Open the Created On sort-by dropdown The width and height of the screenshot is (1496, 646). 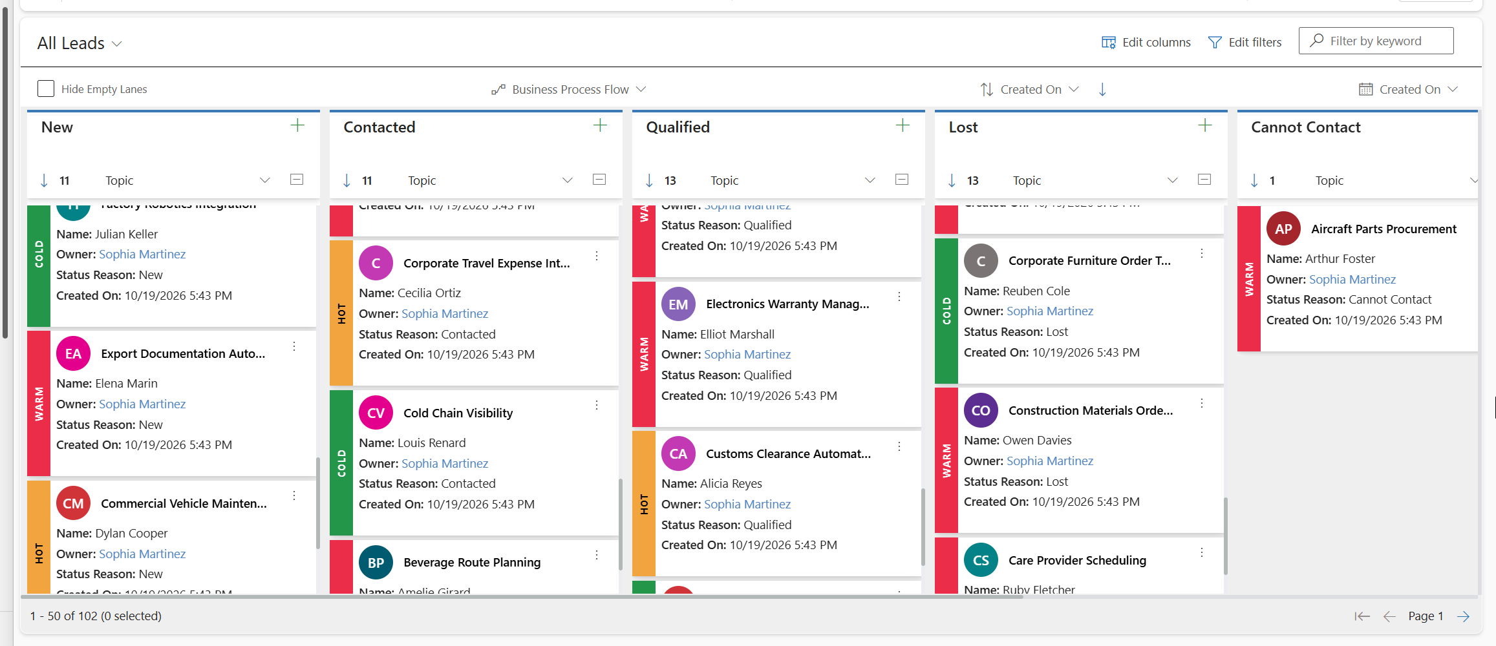1029,89
